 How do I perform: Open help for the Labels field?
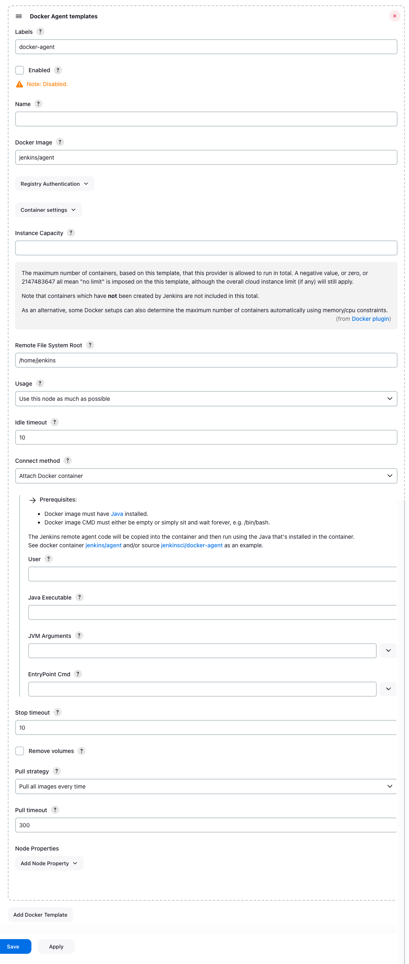click(x=40, y=31)
